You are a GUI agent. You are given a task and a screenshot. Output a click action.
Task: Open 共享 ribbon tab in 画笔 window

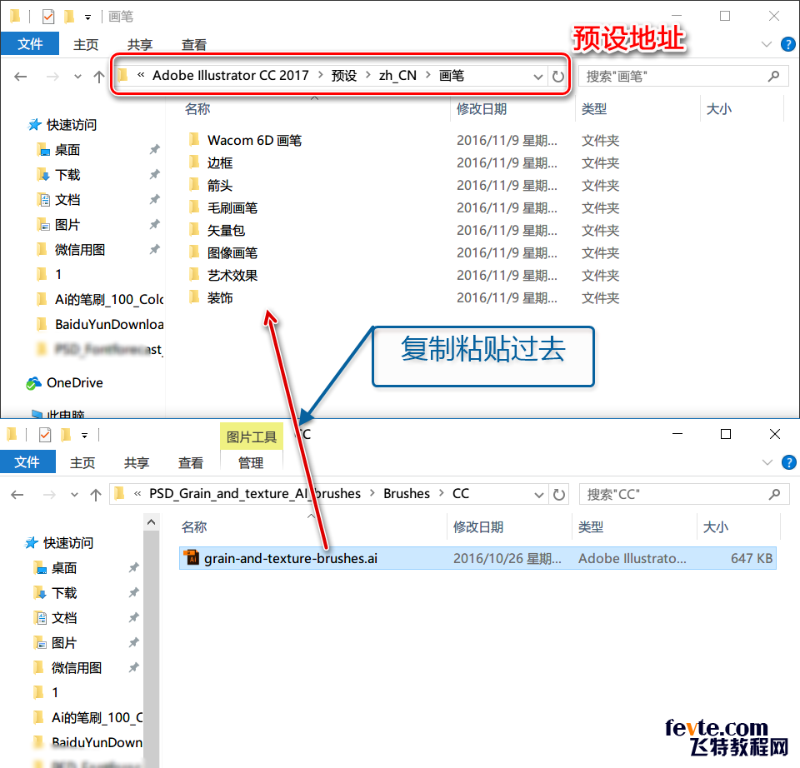[x=140, y=45]
